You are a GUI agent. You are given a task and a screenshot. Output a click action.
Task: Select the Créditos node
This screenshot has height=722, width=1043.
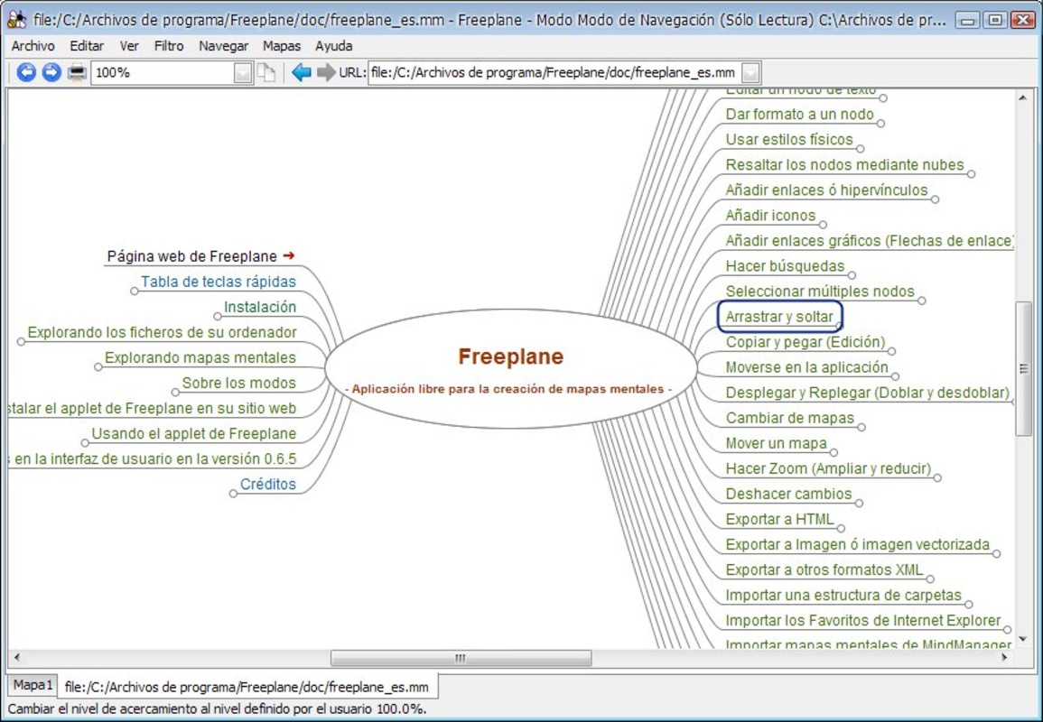point(268,484)
